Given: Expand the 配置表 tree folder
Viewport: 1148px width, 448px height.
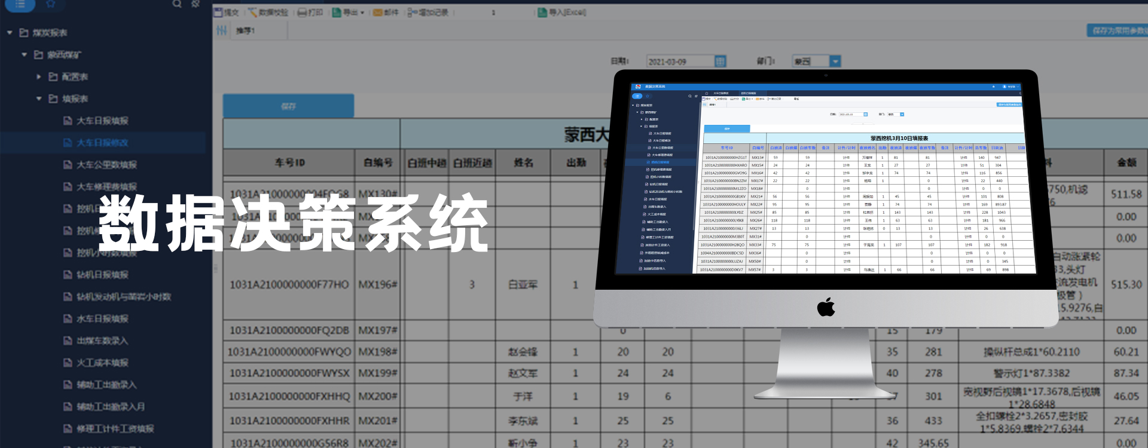Looking at the screenshot, I should click(39, 77).
